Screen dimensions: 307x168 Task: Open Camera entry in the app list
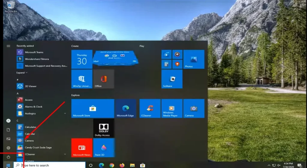(42, 141)
